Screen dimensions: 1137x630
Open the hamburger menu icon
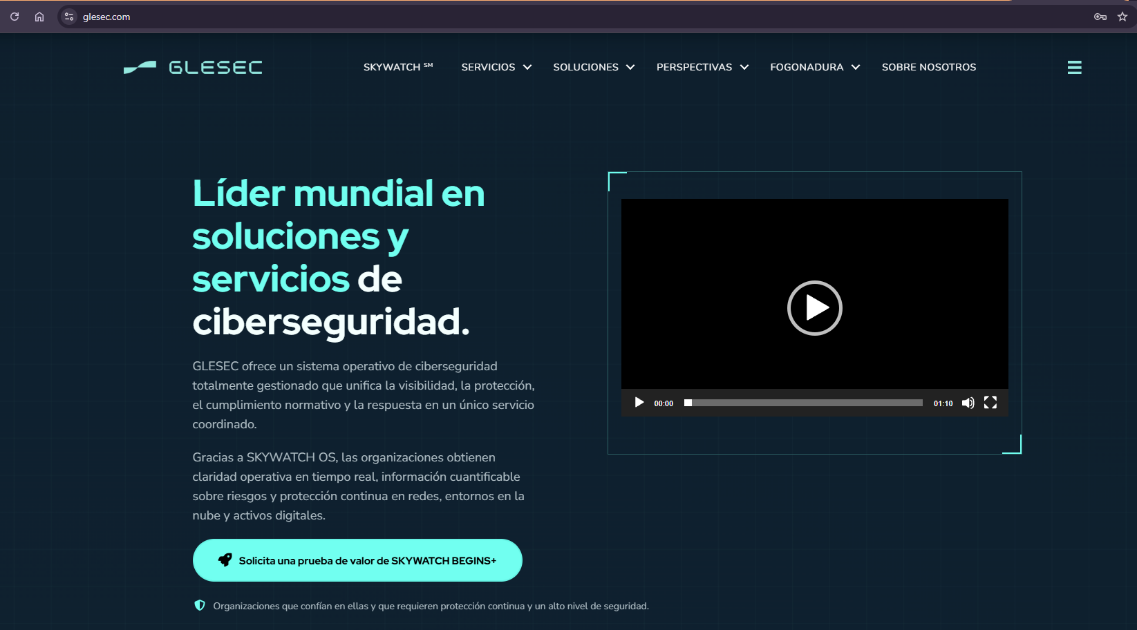pyautogui.click(x=1074, y=67)
